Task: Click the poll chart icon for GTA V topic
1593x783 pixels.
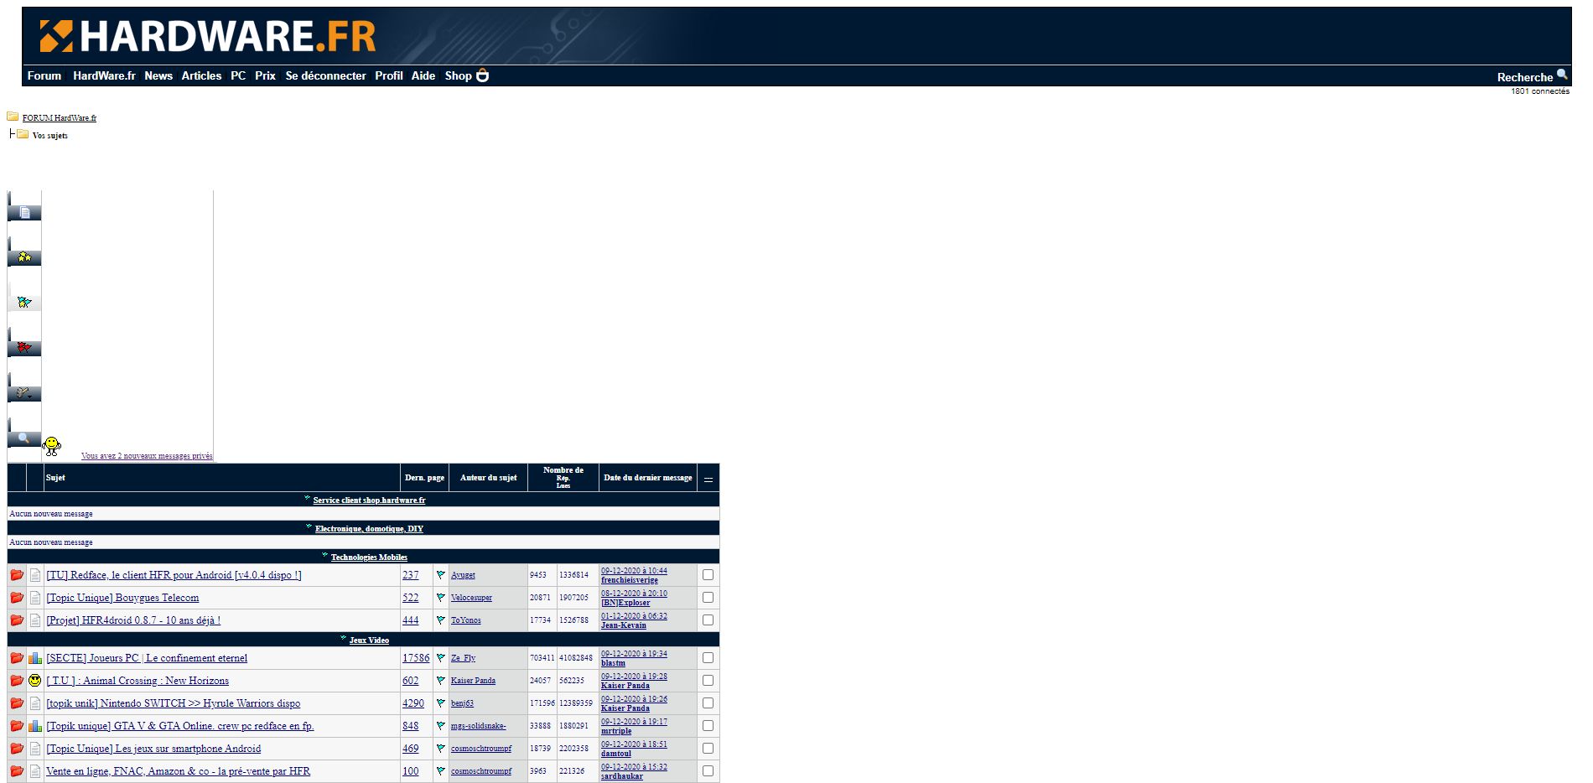Action: tap(35, 726)
